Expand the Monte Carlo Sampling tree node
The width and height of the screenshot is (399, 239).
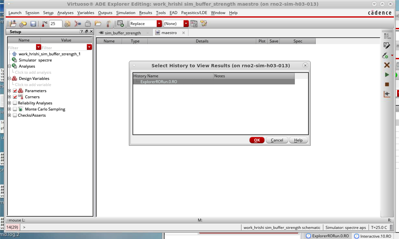tap(9, 109)
